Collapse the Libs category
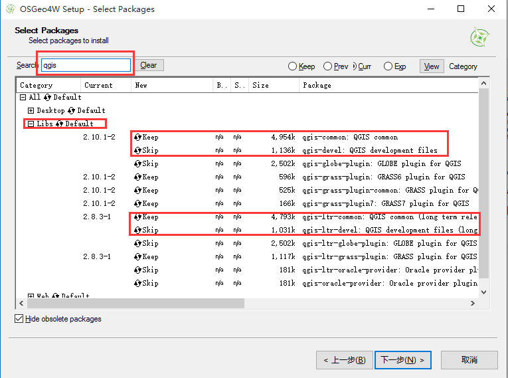This screenshot has height=378, width=508. pyautogui.click(x=31, y=124)
